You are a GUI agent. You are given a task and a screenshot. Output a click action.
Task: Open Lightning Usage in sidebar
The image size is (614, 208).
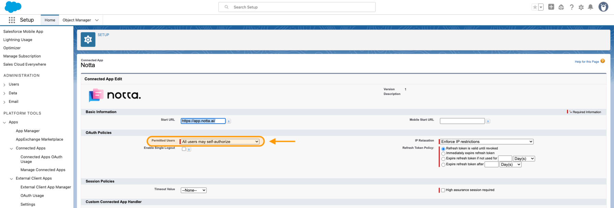18,39
